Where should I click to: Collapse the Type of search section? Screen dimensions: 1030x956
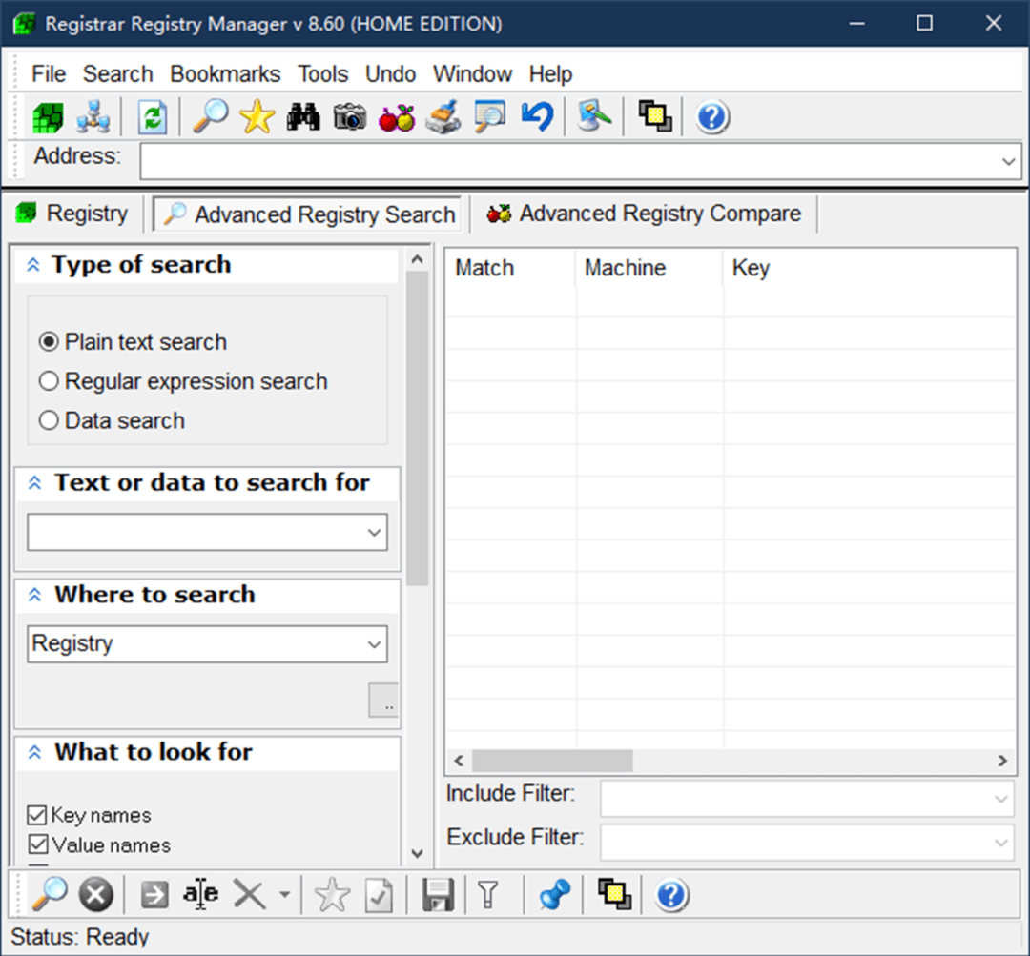(x=33, y=265)
